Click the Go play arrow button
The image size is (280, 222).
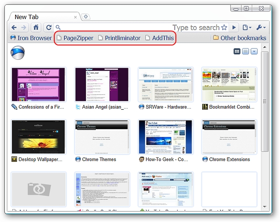pos(234,28)
